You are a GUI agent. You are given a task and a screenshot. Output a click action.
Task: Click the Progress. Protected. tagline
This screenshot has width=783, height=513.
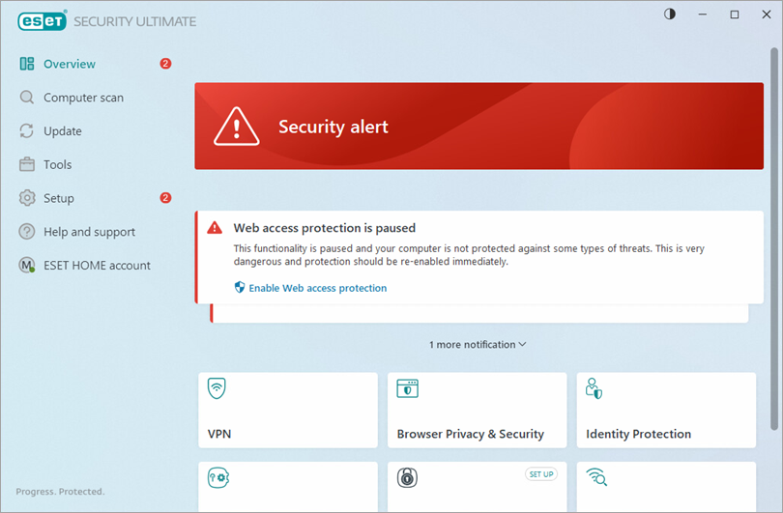tap(61, 492)
